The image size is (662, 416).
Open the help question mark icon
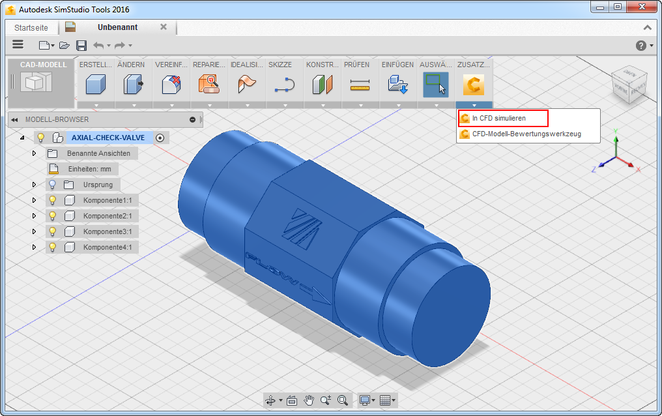pos(641,46)
